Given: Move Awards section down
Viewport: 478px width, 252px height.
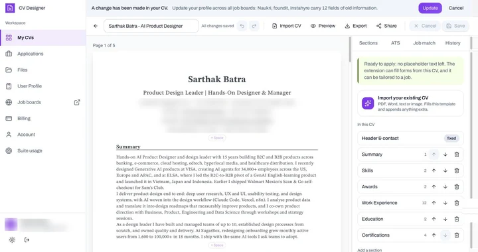Looking at the screenshot, I should pyautogui.click(x=445, y=187).
